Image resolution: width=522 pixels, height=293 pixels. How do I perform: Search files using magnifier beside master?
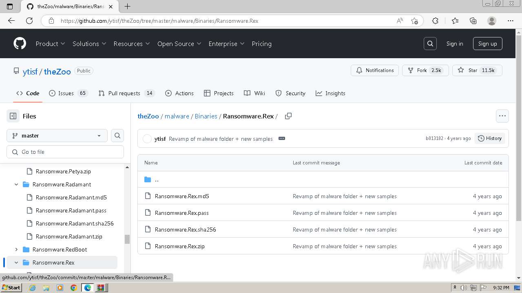pos(117,136)
